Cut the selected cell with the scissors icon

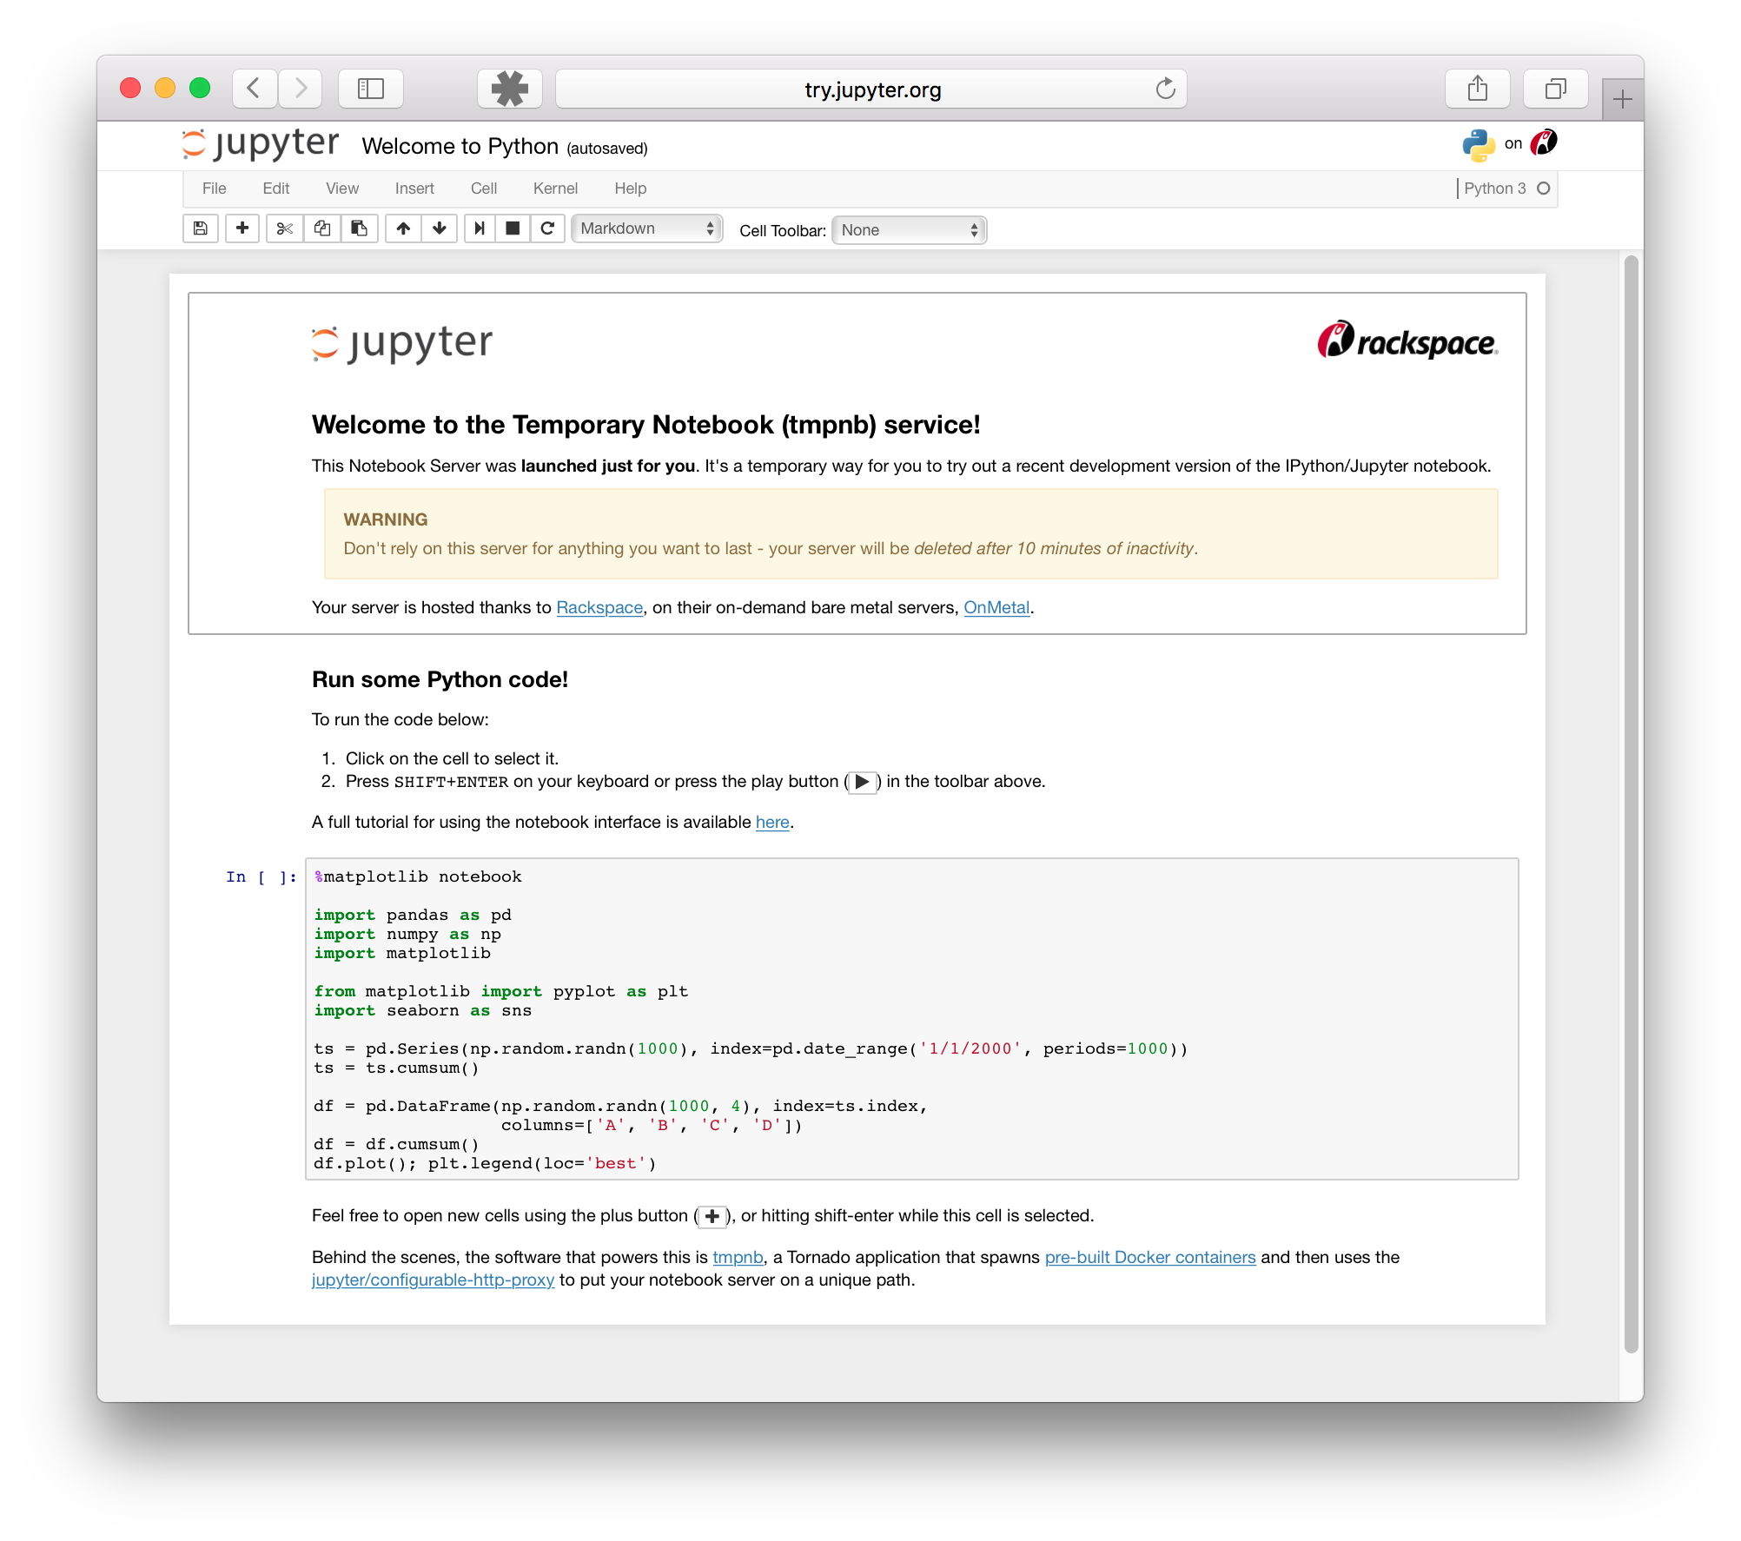tap(285, 228)
